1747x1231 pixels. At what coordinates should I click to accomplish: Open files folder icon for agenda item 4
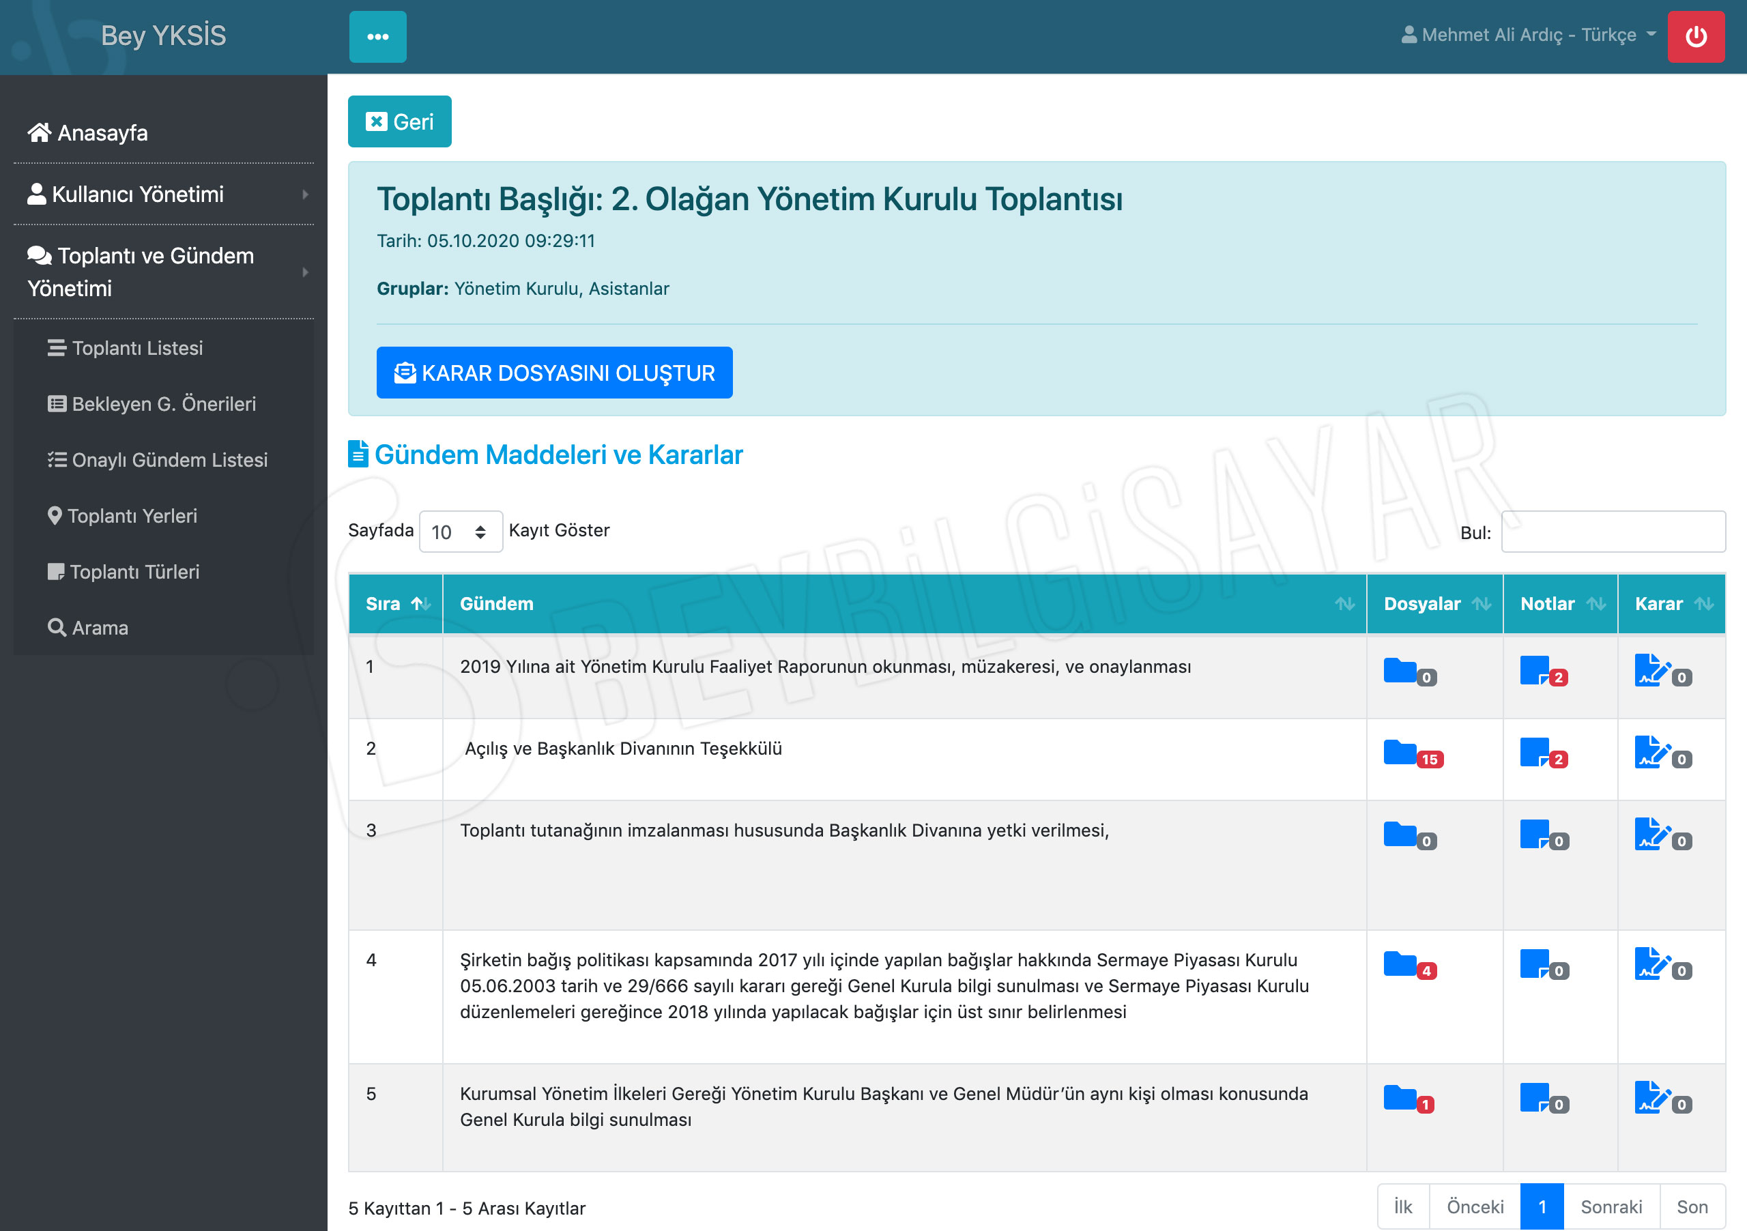point(1399,964)
